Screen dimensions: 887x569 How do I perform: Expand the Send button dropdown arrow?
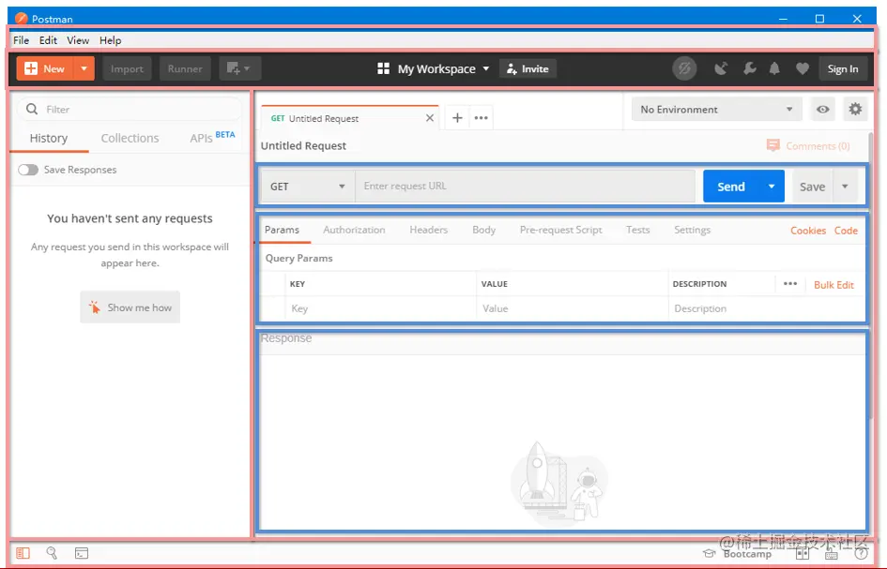[772, 187]
